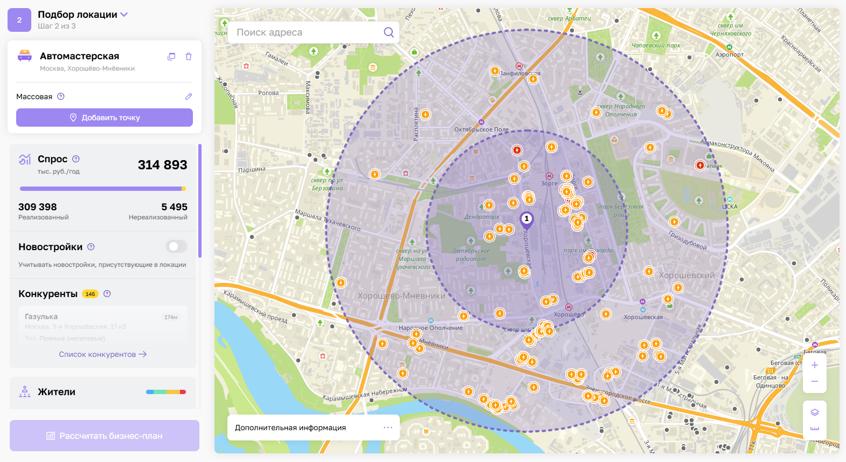Click the red competitor marker near Аэропорт
This screenshot has width=846, height=462.
click(700, 165)
